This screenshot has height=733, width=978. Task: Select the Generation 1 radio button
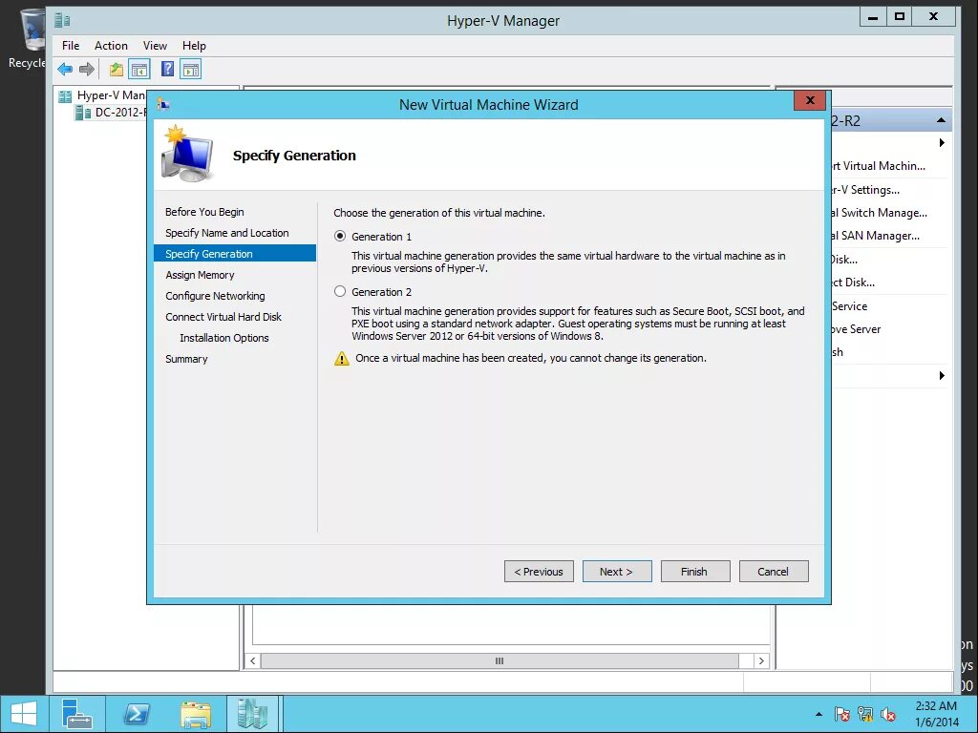tap(340, 236)
